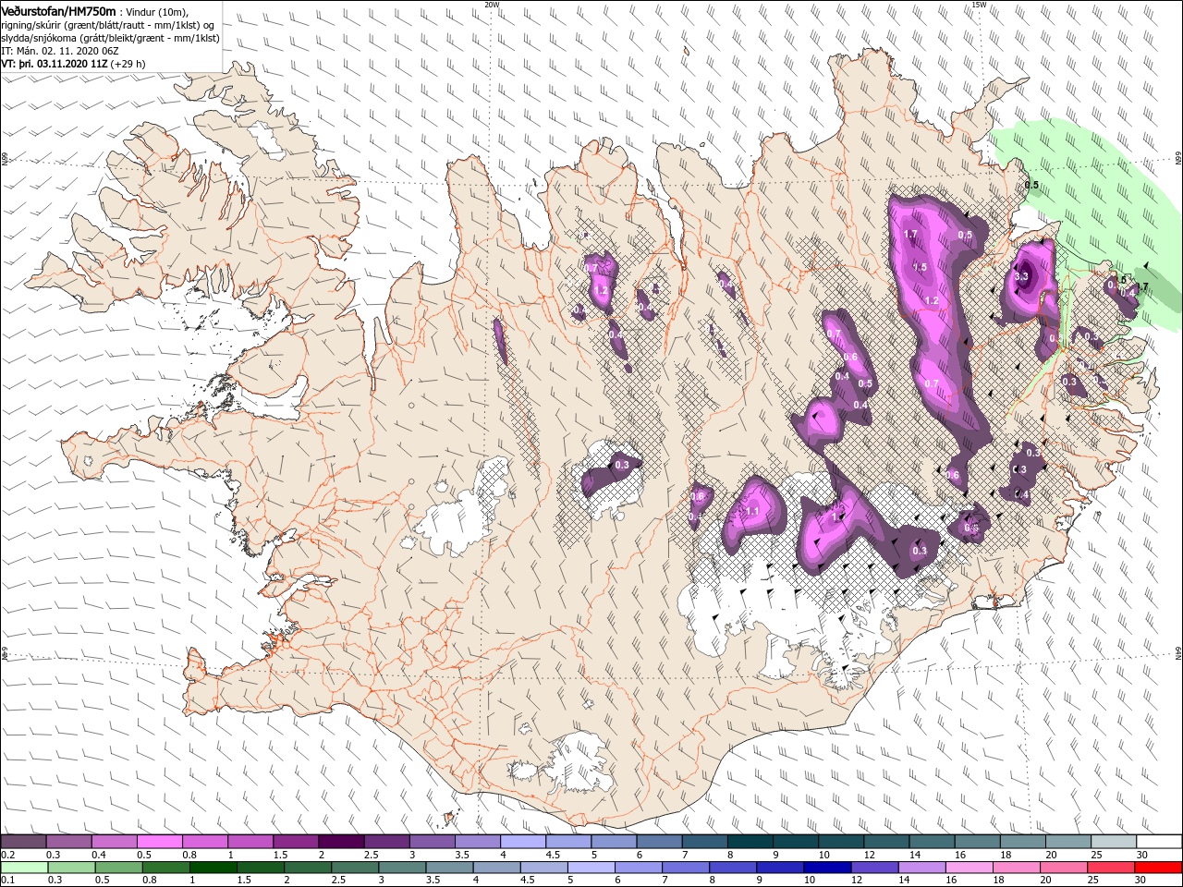Click the bold 0.5 label on the green rain area
This screenshot has width=1183, height=887.
click(1032, 185)
